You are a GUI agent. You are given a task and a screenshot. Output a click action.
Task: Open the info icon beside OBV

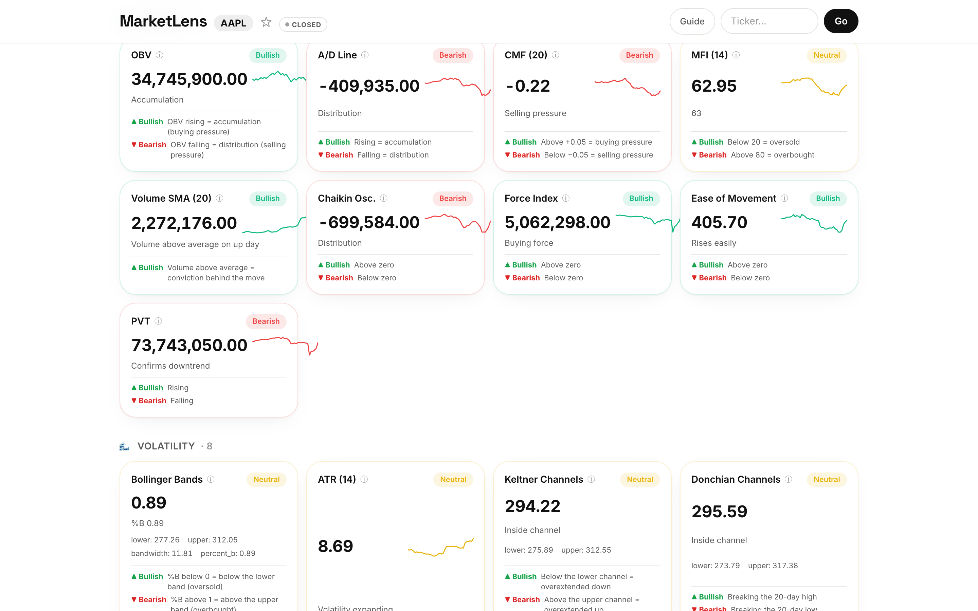click(x=160, y=55)
